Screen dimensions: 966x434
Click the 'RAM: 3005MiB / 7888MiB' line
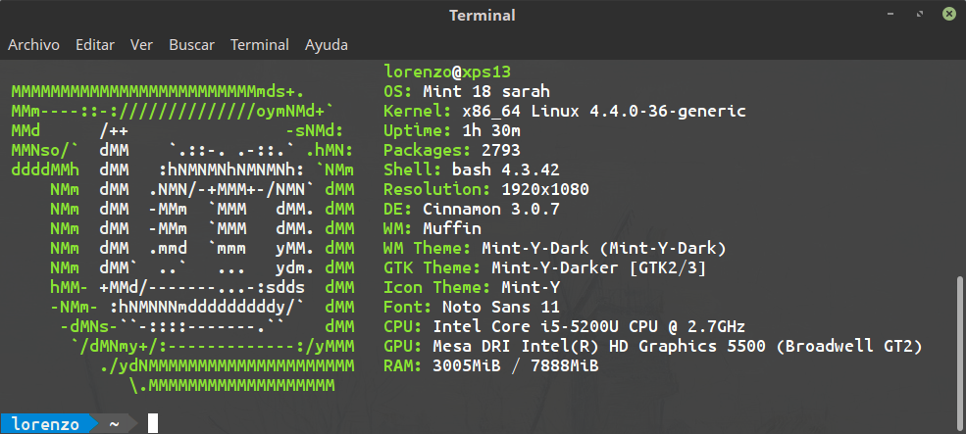(x=491, y=366)
